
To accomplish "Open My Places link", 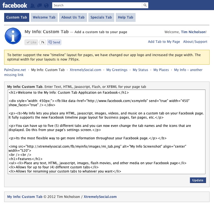I will (x=161, y=70).
